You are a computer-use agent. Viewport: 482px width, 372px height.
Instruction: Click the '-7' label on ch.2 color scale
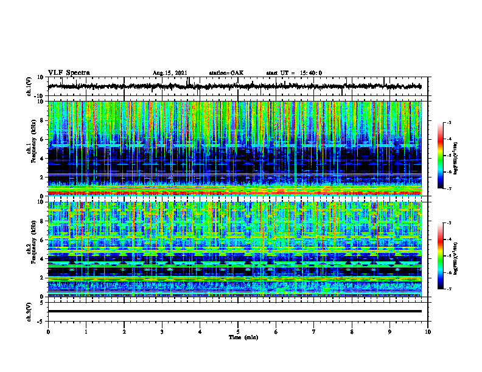(x=449, y=289)
